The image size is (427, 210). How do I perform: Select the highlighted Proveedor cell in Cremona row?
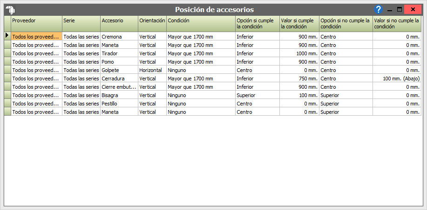tap(36, 36)
